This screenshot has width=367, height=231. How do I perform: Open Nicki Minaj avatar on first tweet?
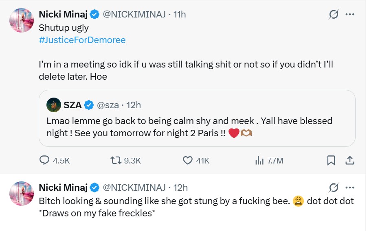click(x=22, y=20)
